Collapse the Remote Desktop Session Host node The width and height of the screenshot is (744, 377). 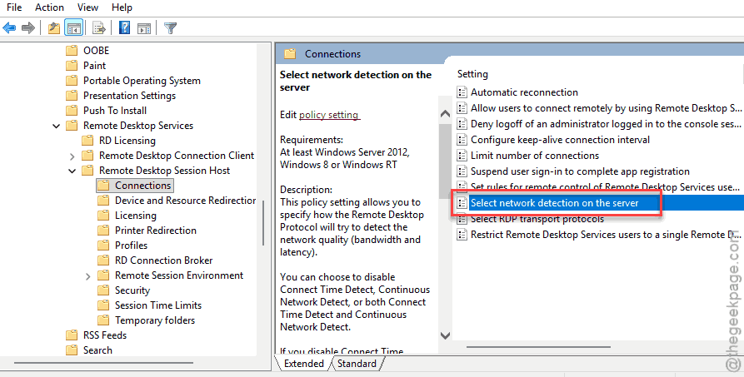click(72, 171)
